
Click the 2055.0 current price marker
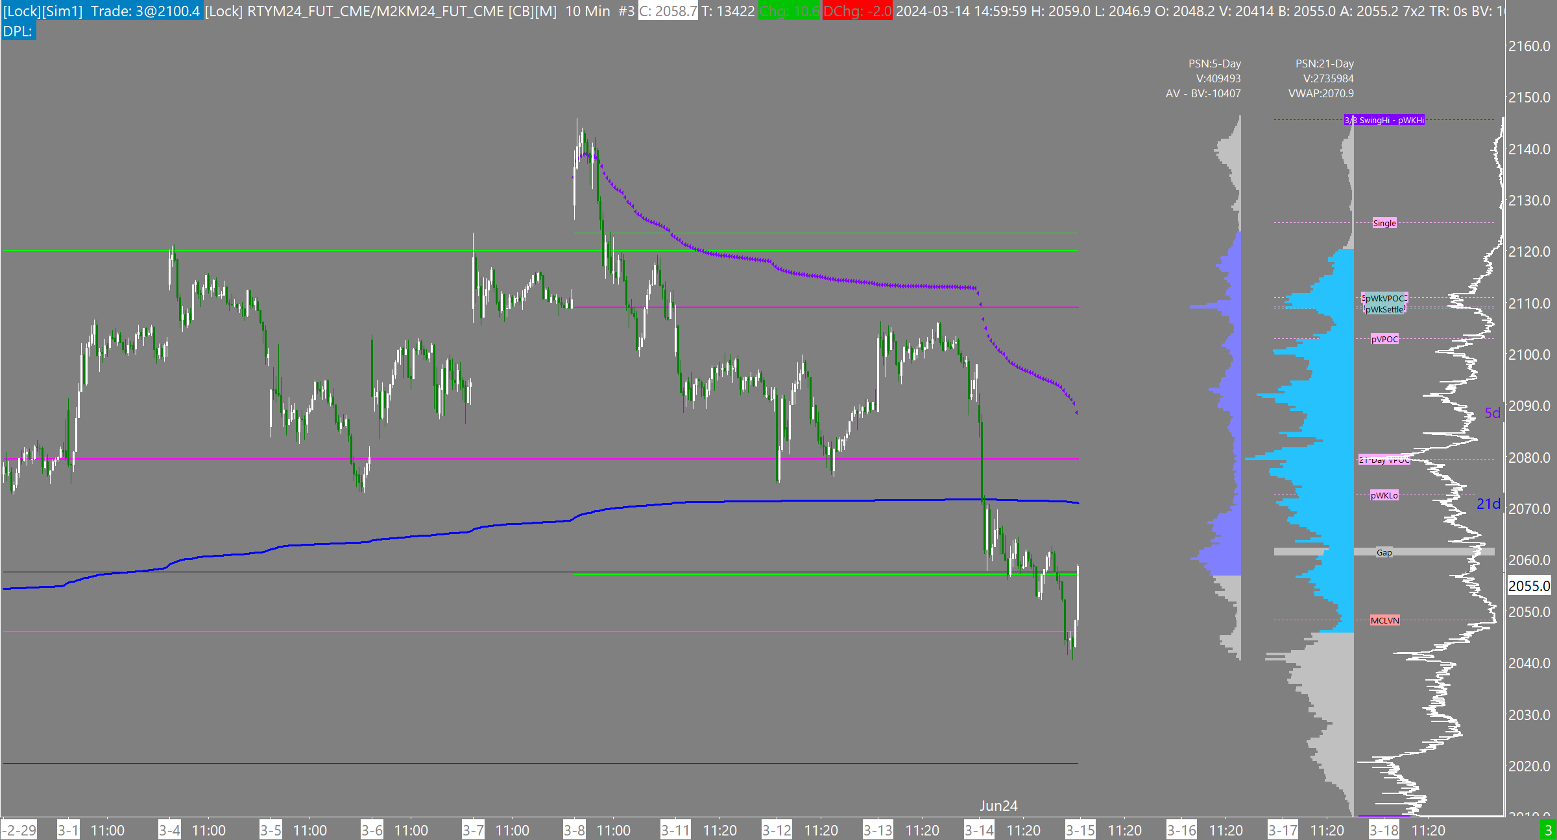point(1528,586)
